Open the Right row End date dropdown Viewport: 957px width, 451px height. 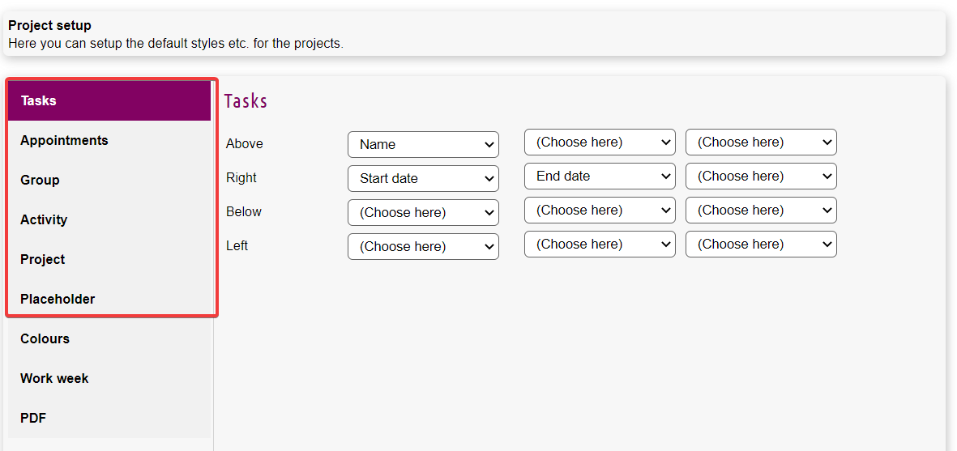click(600, 177)
